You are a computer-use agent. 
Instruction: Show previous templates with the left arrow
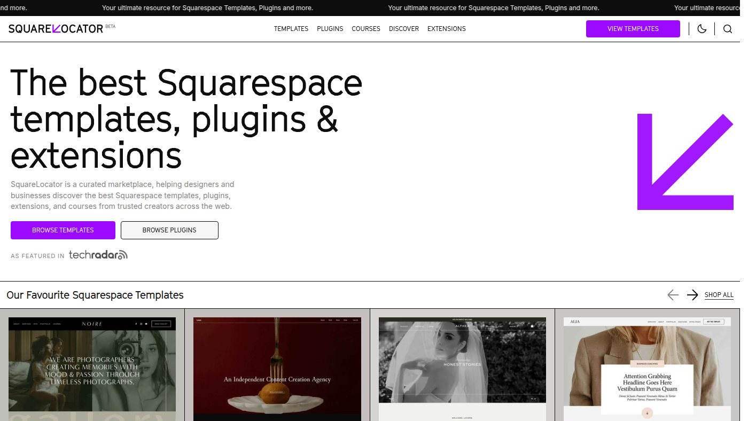coord(673,295)
